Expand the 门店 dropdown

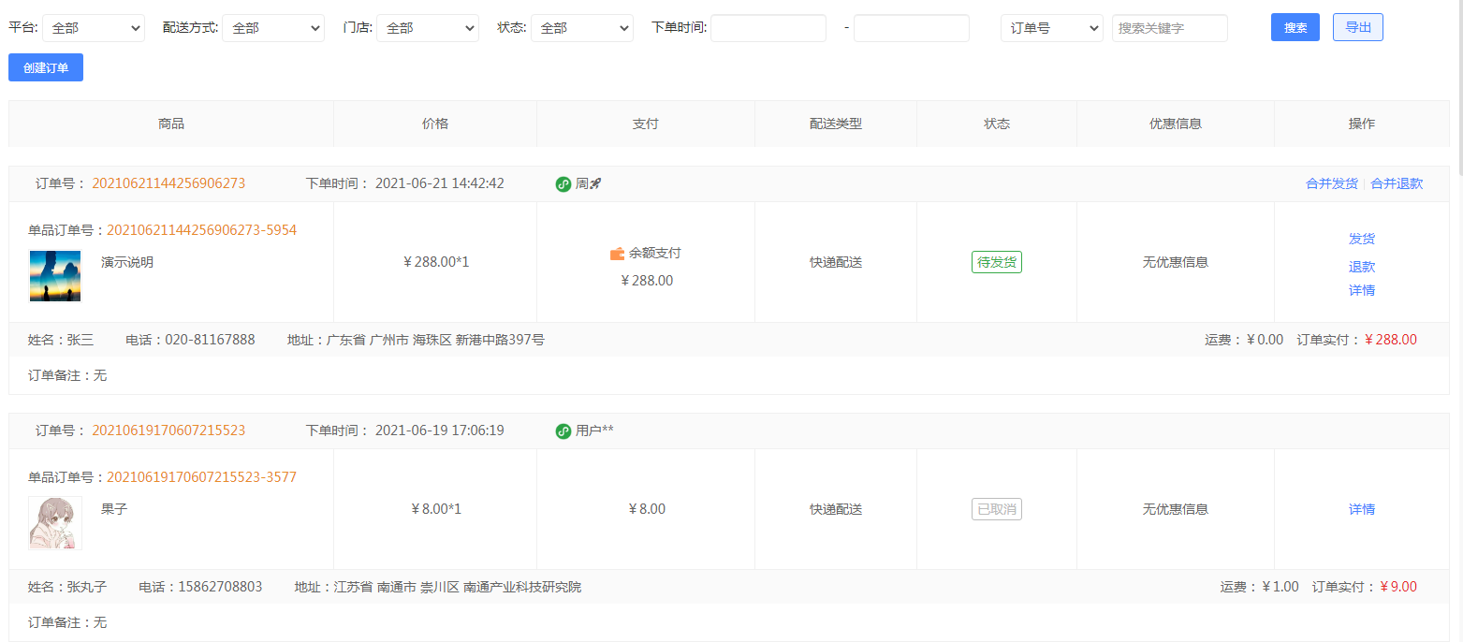[428, 28]
